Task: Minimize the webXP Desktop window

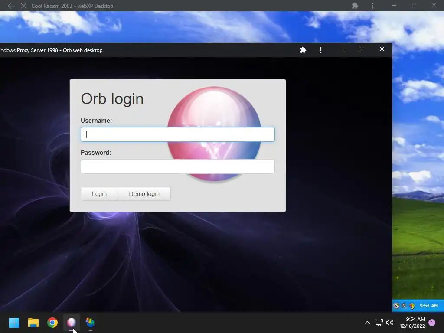Action: 394,5
